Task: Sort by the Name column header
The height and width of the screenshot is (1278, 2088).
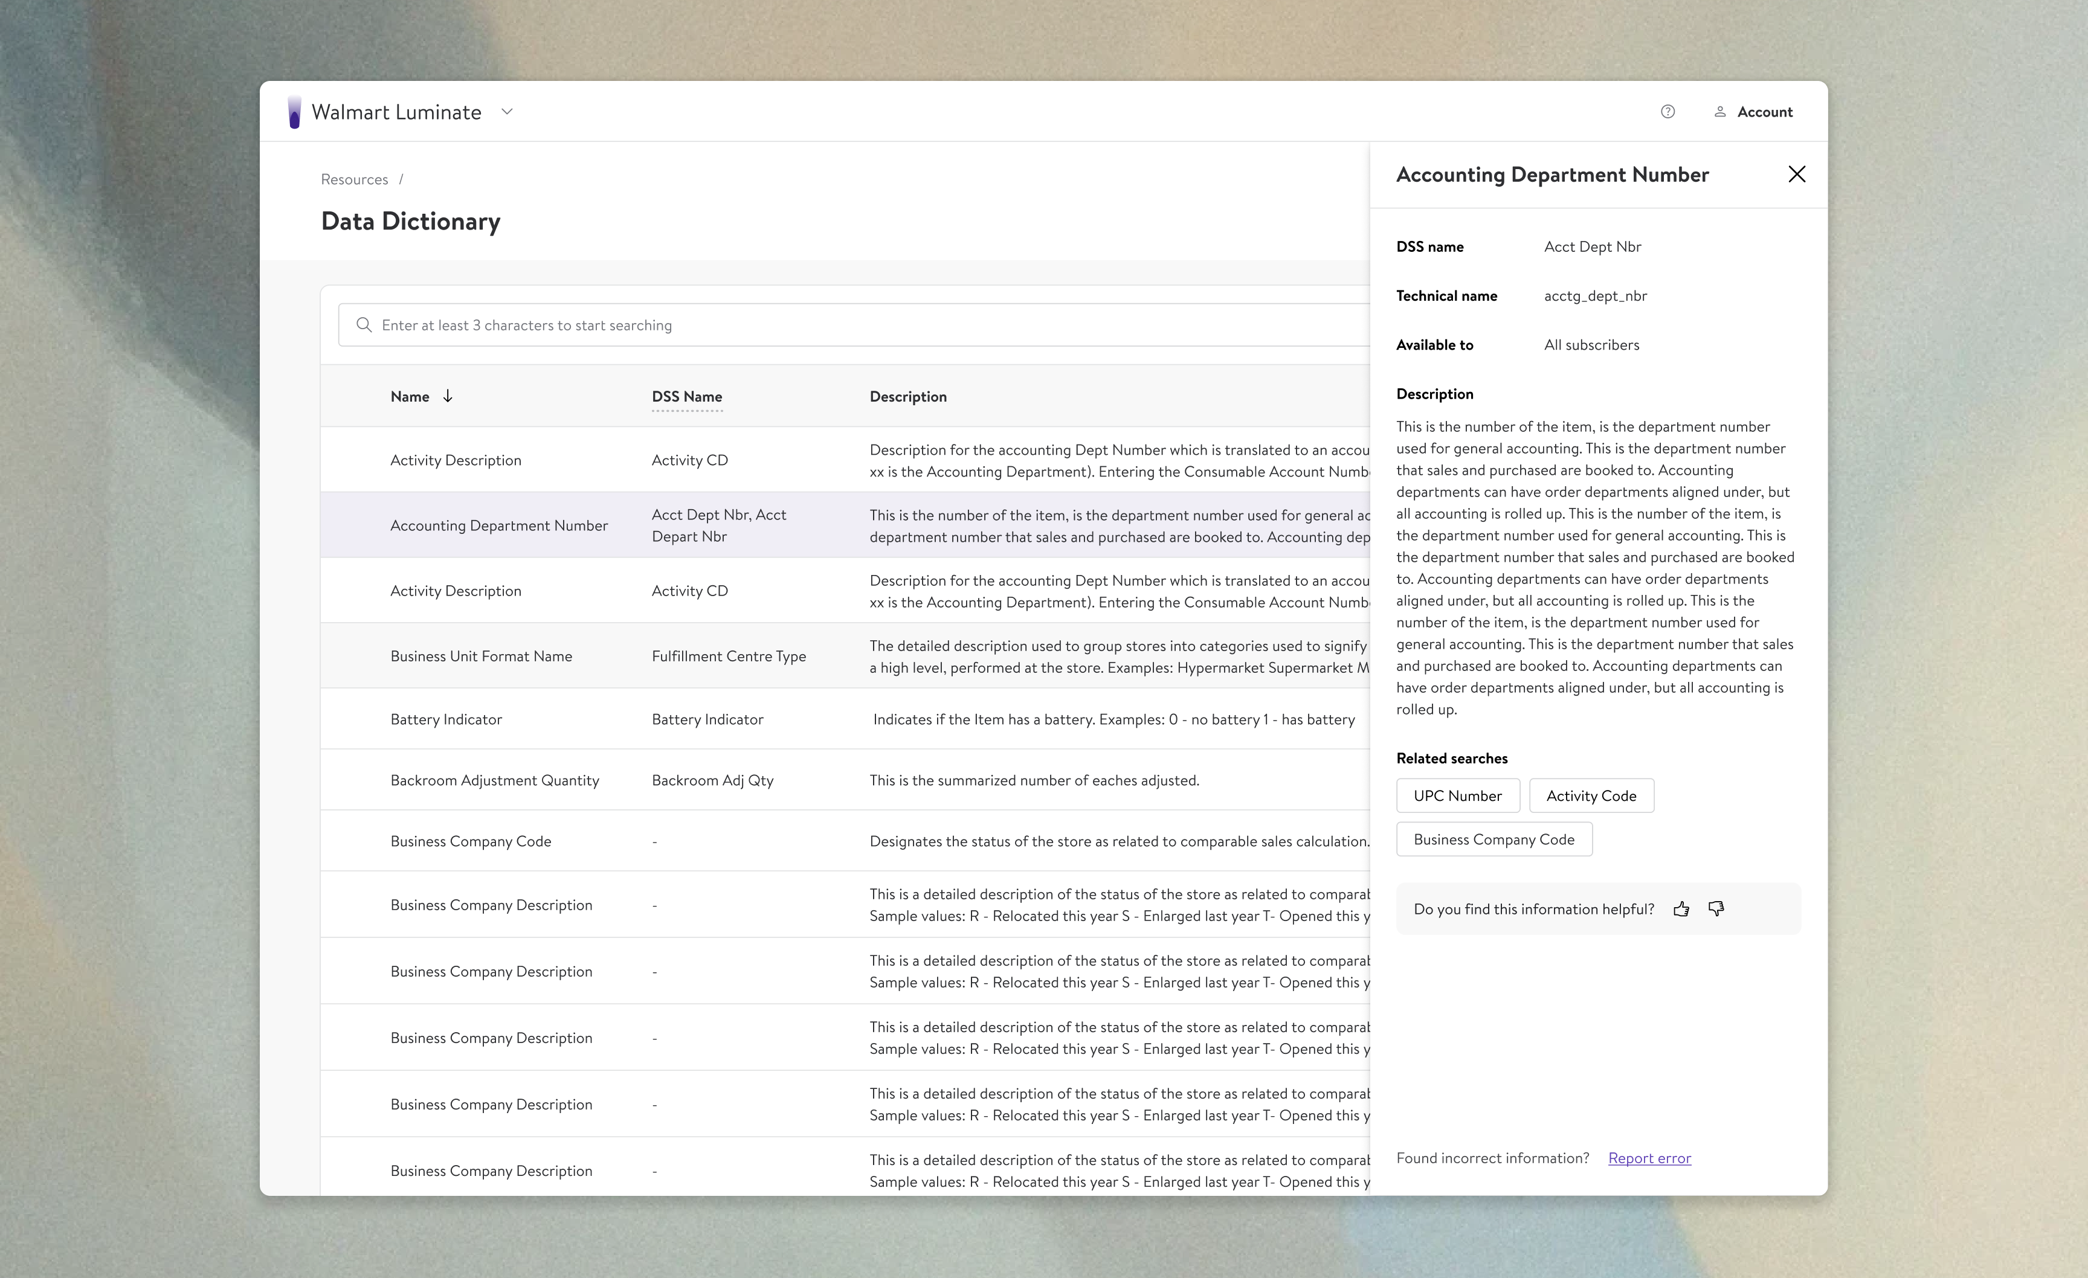Action: click(x=409, y=396)
